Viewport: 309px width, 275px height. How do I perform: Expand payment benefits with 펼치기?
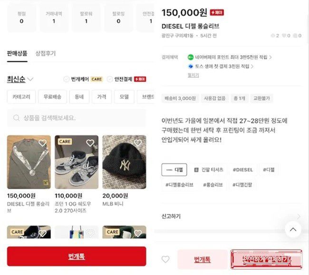pos(193,75)
